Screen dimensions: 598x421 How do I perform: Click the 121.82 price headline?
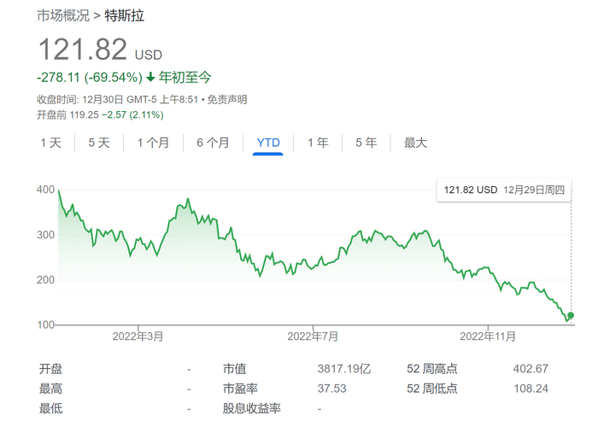pos(83,50)
